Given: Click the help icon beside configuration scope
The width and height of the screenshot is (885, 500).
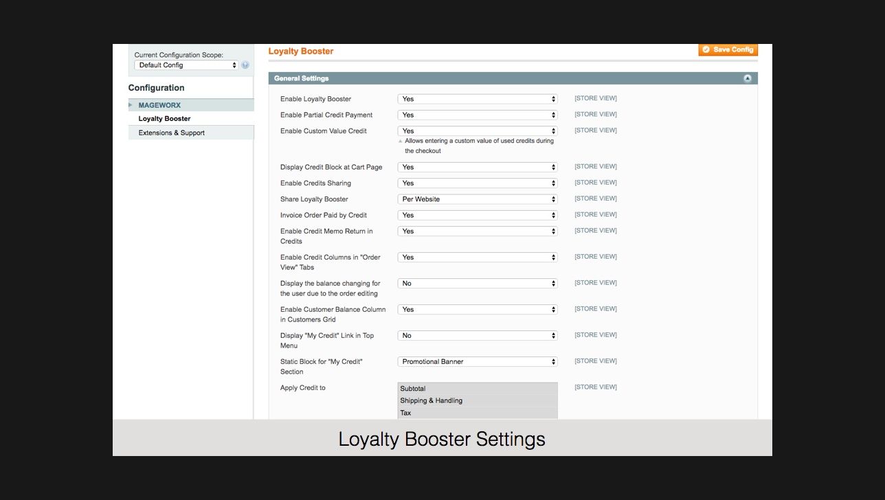Looking at the screenshot, I should [x=245, y=65].
